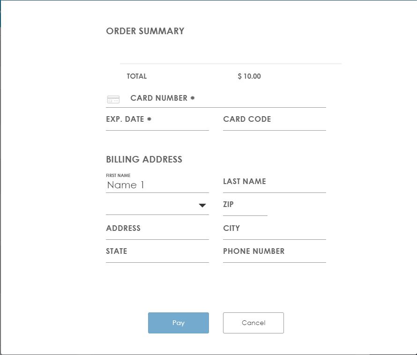Click the Total amount of $10.00

249,76
